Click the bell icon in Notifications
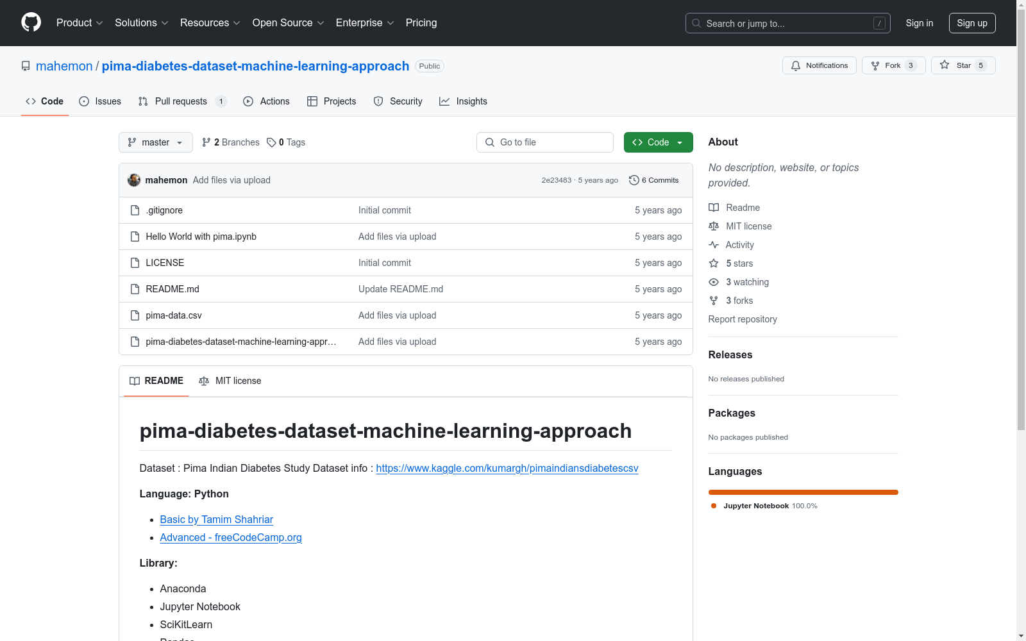The height and width of the screenshot is (641, 1026). point(796,65)
